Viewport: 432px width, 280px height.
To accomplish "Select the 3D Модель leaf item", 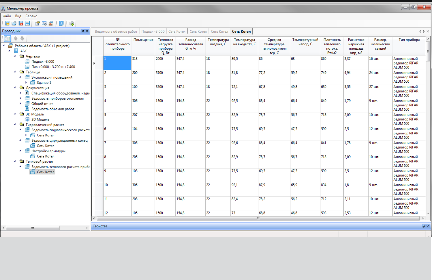I will 40,119.
